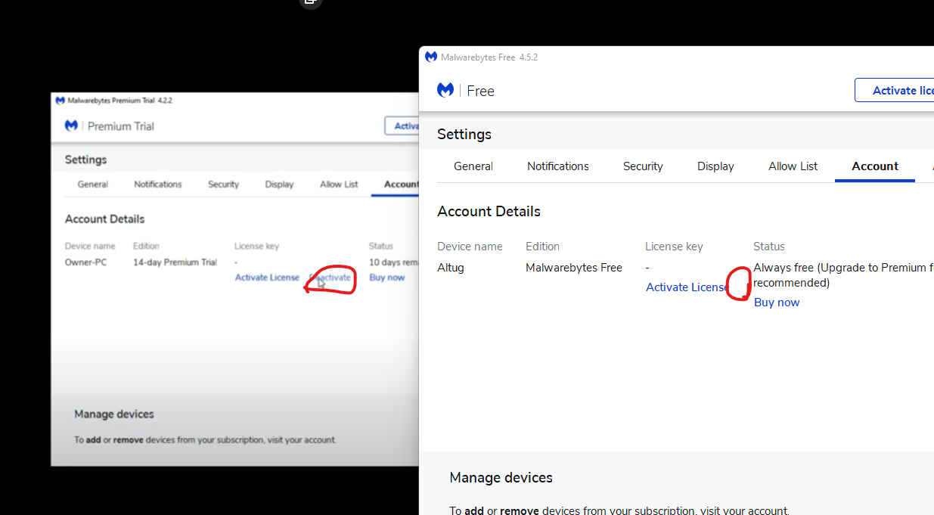The width and height of the screenshot is (934, 515).
Task: Click Device name column header in Premium Trial window
Action: (90, 246)
